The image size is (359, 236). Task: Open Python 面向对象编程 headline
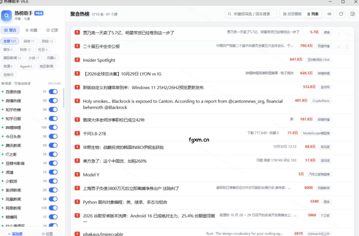click(x=125, y=202)
